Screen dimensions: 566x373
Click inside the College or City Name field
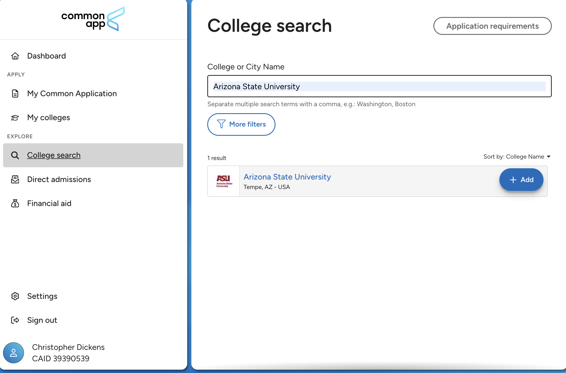(x=379, y=86)
